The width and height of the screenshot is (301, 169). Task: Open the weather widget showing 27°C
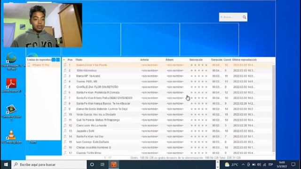click(x=231, y=165)
